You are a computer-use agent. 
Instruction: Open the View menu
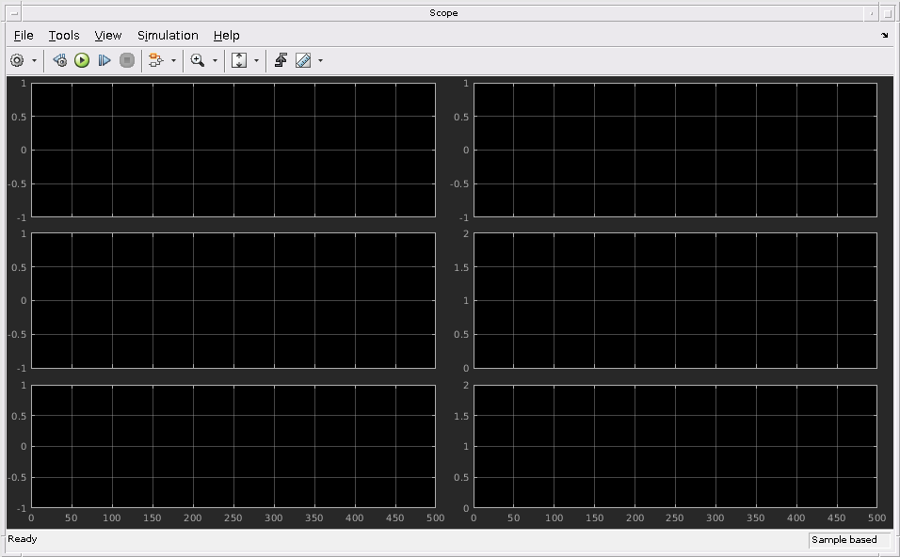pyautogui.click(x=108, y=36)
